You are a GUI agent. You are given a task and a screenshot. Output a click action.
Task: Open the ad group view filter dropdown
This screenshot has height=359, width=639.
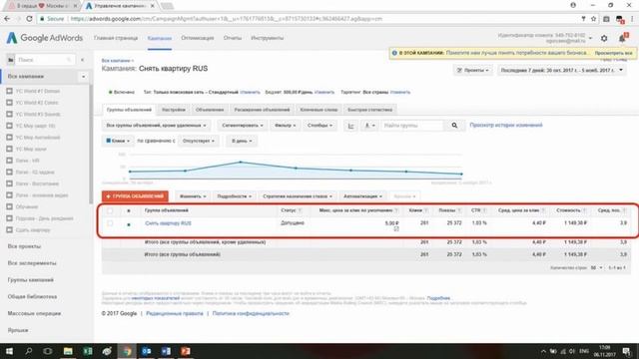(156, 126)
